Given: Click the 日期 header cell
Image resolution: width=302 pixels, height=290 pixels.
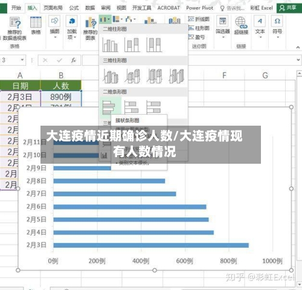Looking at the screenshot, I should (x=20, y=86).
